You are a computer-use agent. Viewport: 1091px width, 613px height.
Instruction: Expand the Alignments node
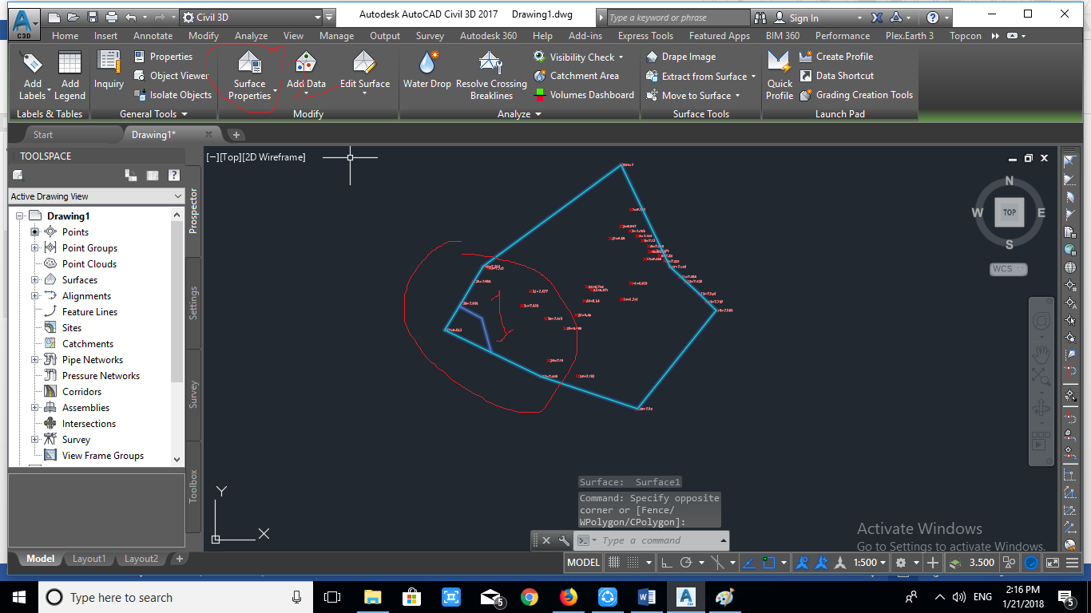(x=35, y=296)
